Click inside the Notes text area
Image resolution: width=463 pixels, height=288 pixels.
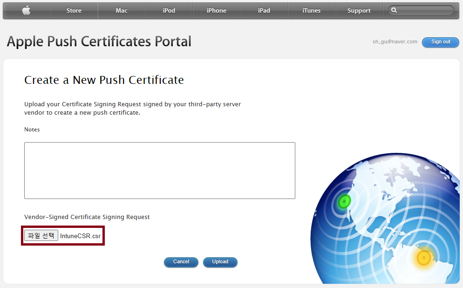160,171
